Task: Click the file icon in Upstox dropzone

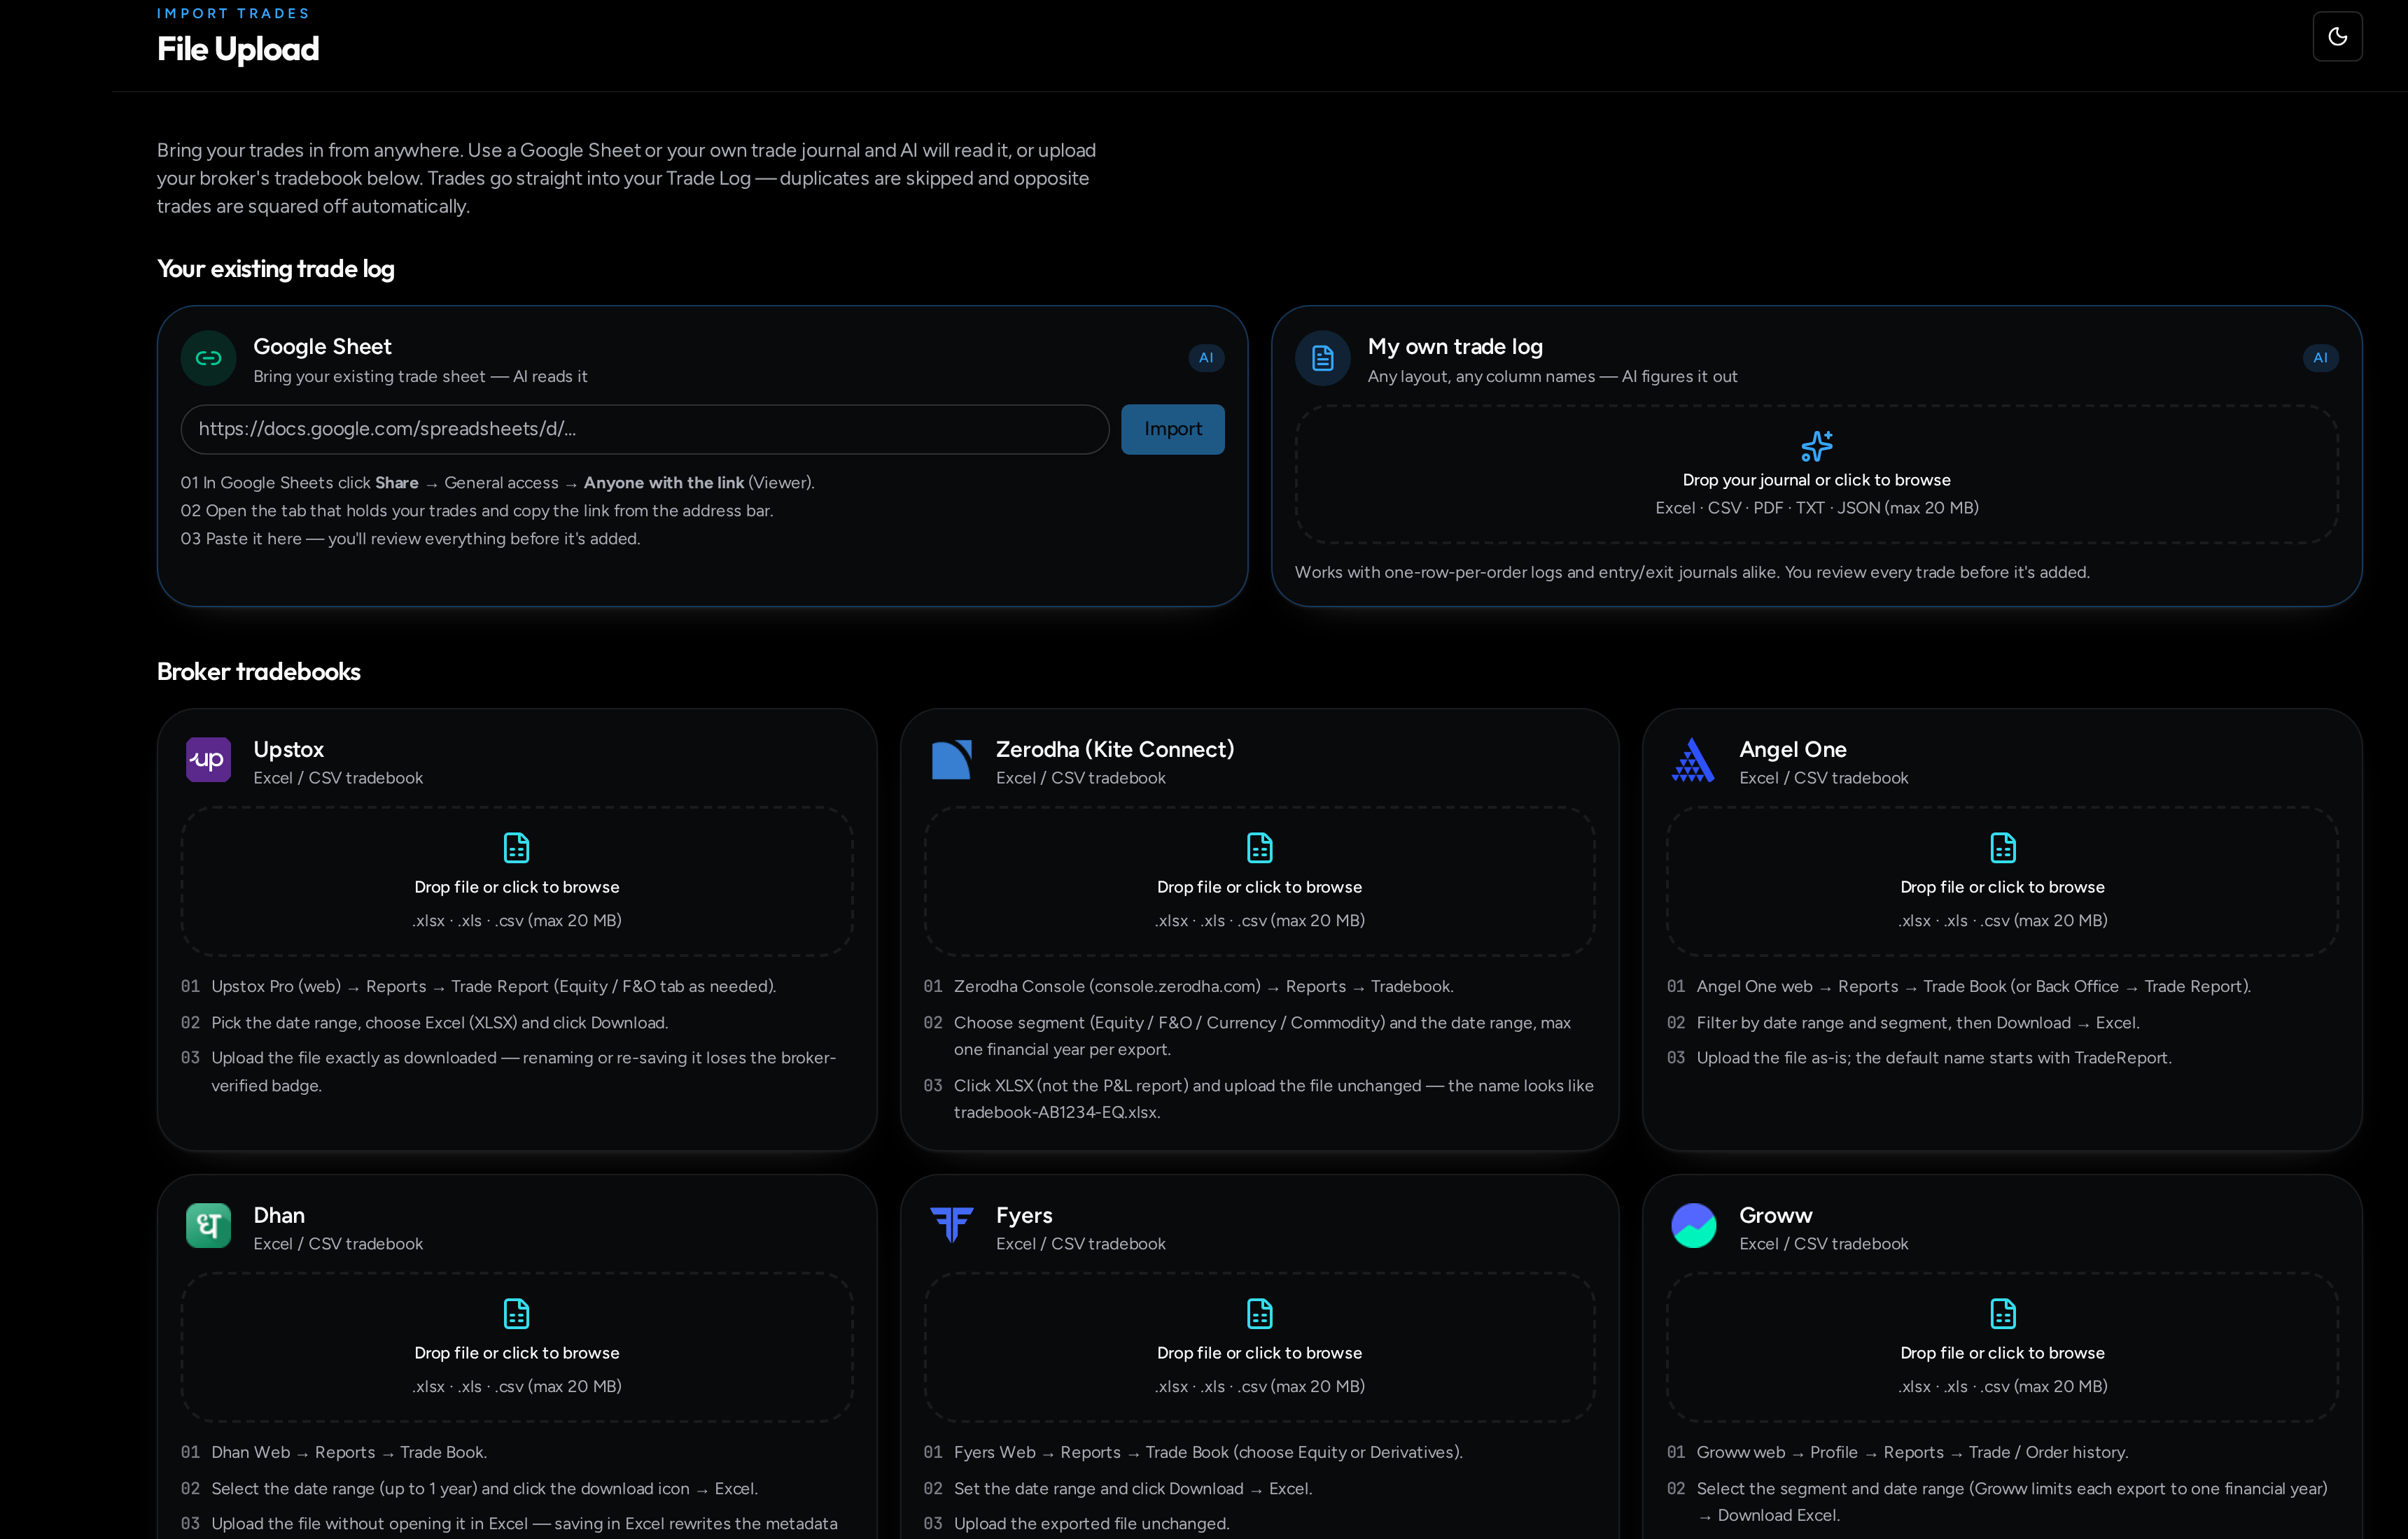Action: tap(516, 847)
